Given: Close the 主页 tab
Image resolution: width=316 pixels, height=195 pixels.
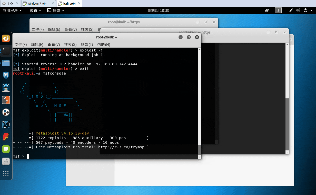Looking at the screenshot, I should pos(17,4).
